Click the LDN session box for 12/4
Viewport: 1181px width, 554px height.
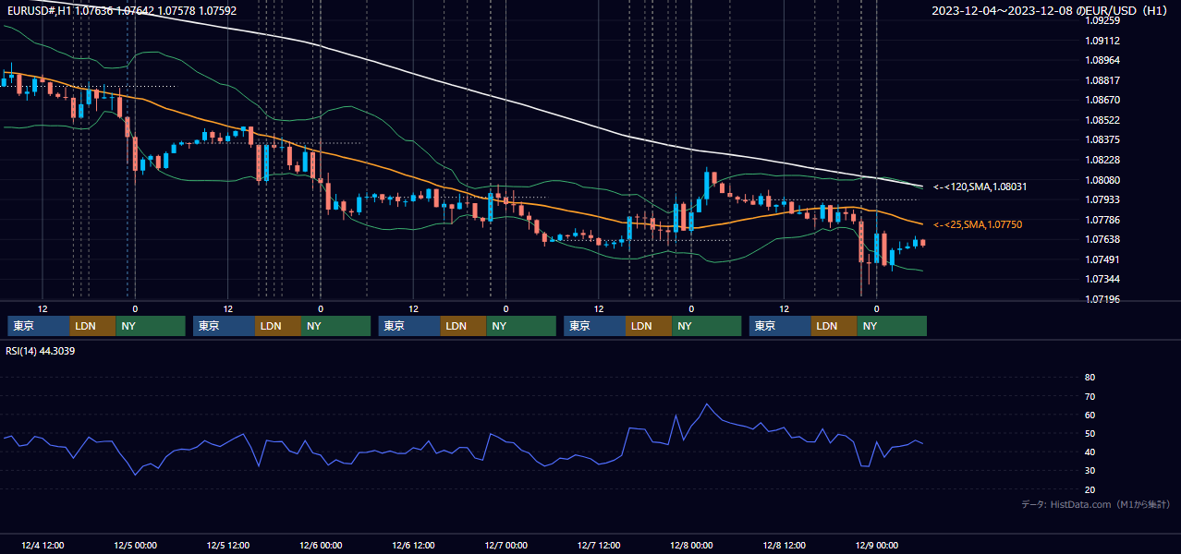click(93, 326)
